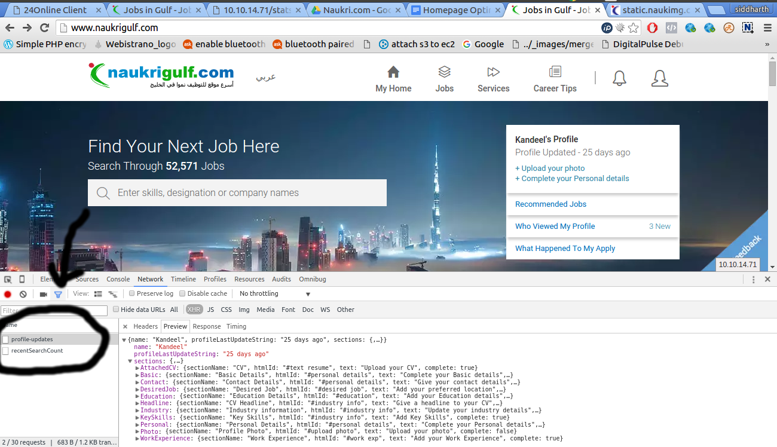Click the My Home house icon
The width and height of the screenshot is (777, 447).
[393, 72]
